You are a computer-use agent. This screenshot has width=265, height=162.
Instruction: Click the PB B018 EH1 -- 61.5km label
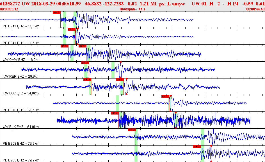21,110
